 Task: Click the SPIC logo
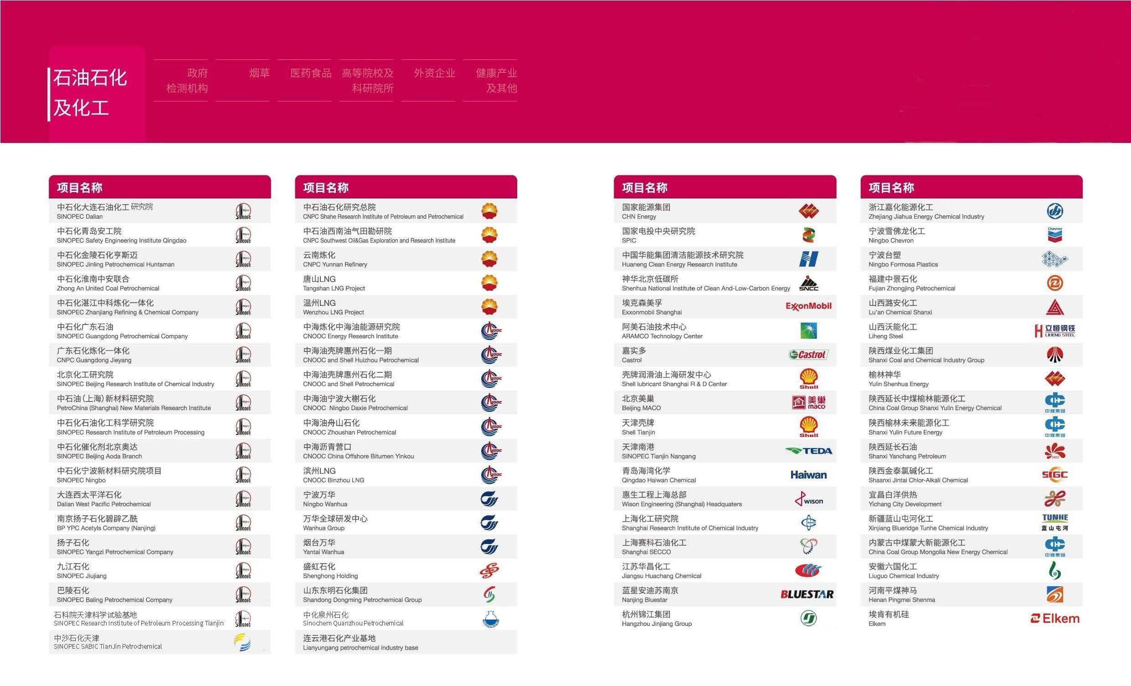point(808,235)
